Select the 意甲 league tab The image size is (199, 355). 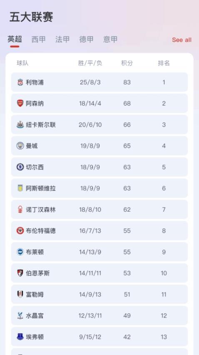coord(110,39)
